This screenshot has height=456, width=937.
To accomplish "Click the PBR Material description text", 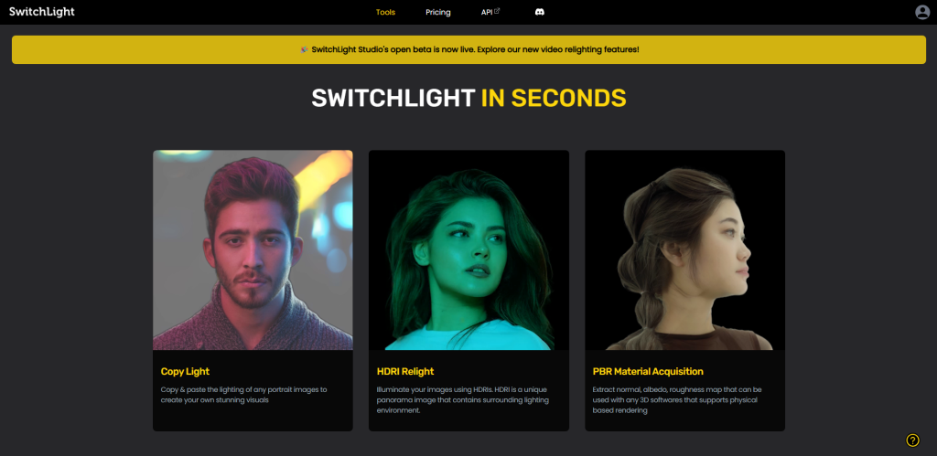I will [x=677, y=400].
